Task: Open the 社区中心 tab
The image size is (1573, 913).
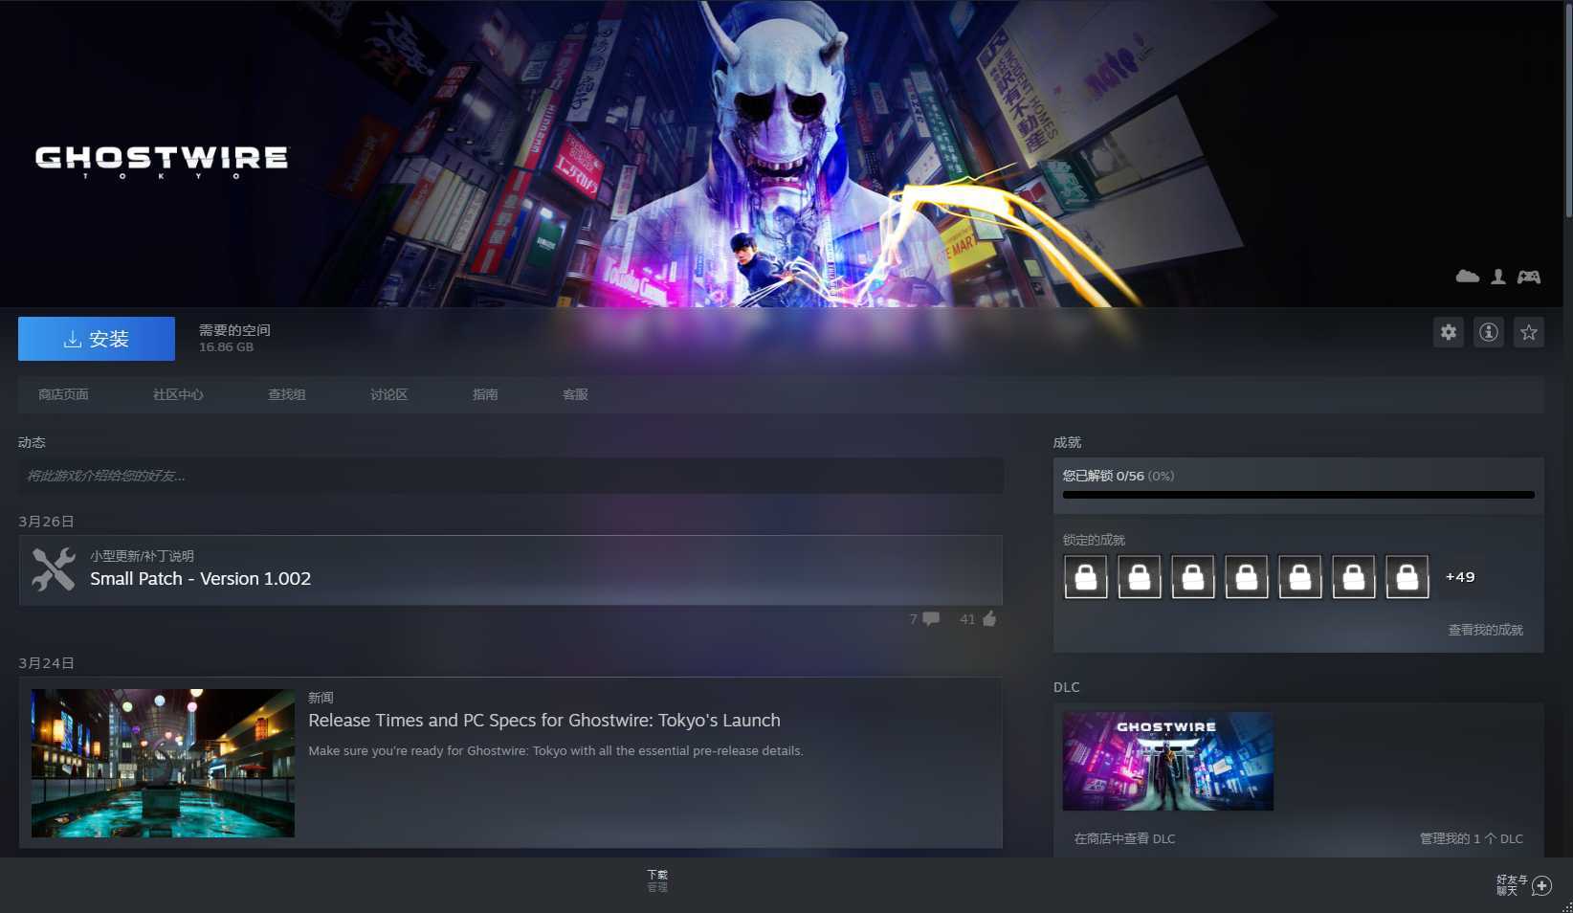Action: 178,394
